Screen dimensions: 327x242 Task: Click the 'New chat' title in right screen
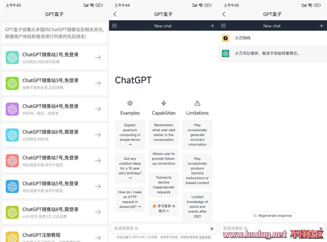click(272, 26)
